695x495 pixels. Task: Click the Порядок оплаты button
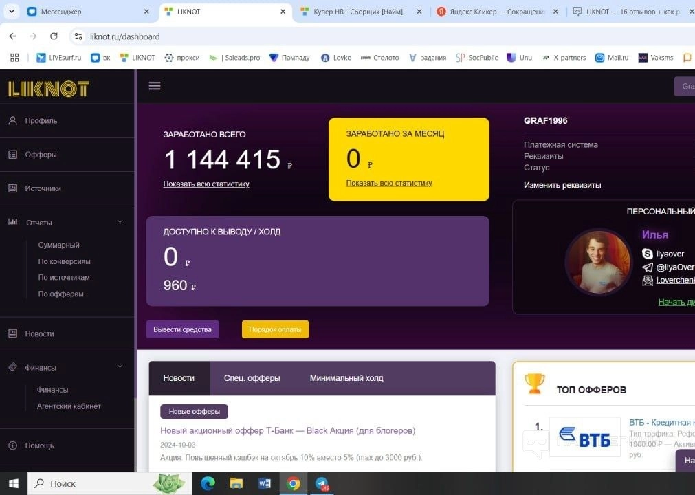(275, 329)
